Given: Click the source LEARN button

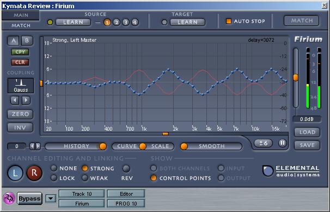Looking at the screenshot, I should tap(73, 22).
